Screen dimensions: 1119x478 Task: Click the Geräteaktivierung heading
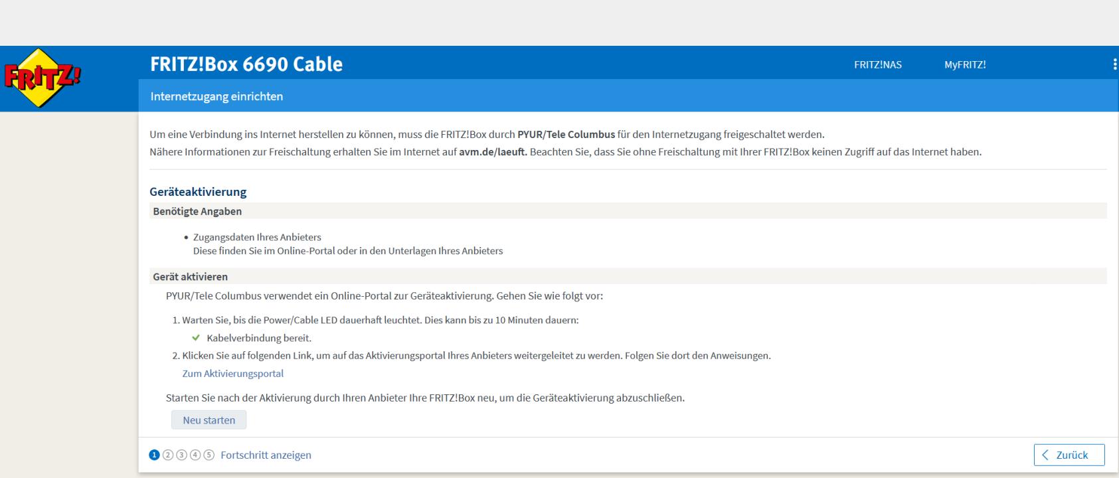click(198, 192)
